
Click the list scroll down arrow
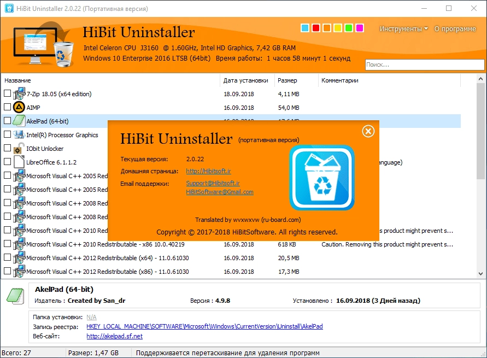click(x=481, y=273)
